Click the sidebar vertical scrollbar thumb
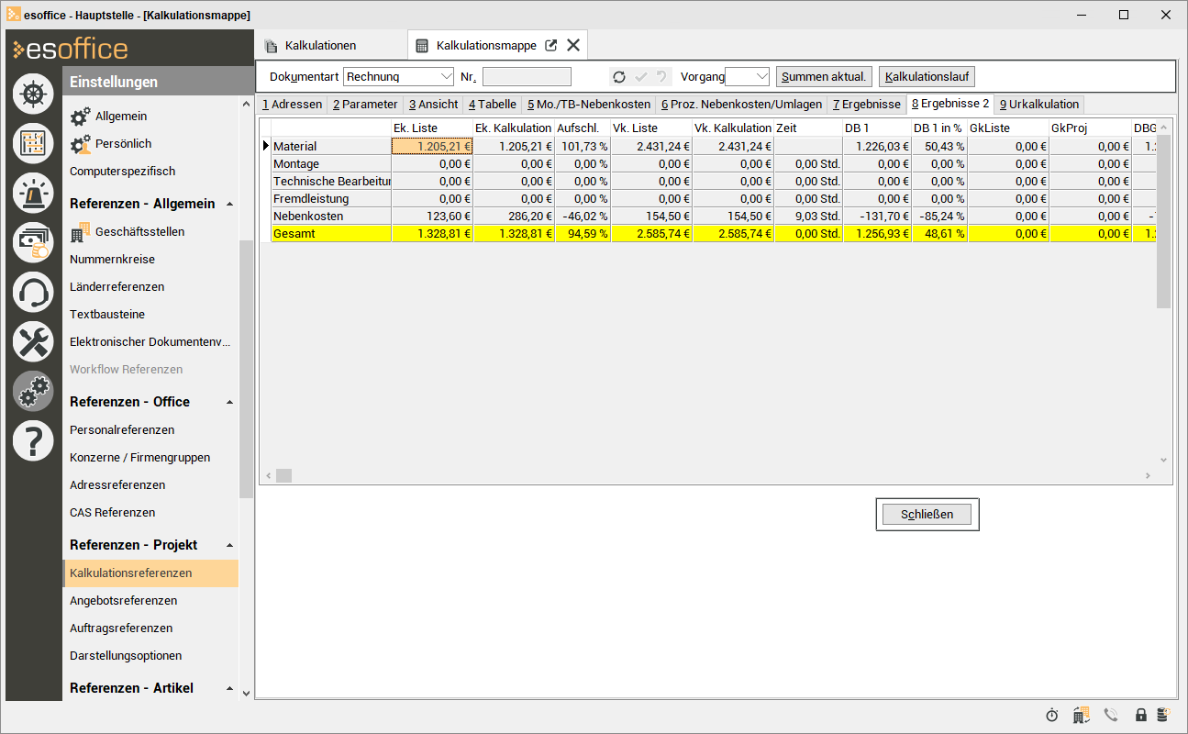Viewport: 1188px width, 734px height. [246, 369]
